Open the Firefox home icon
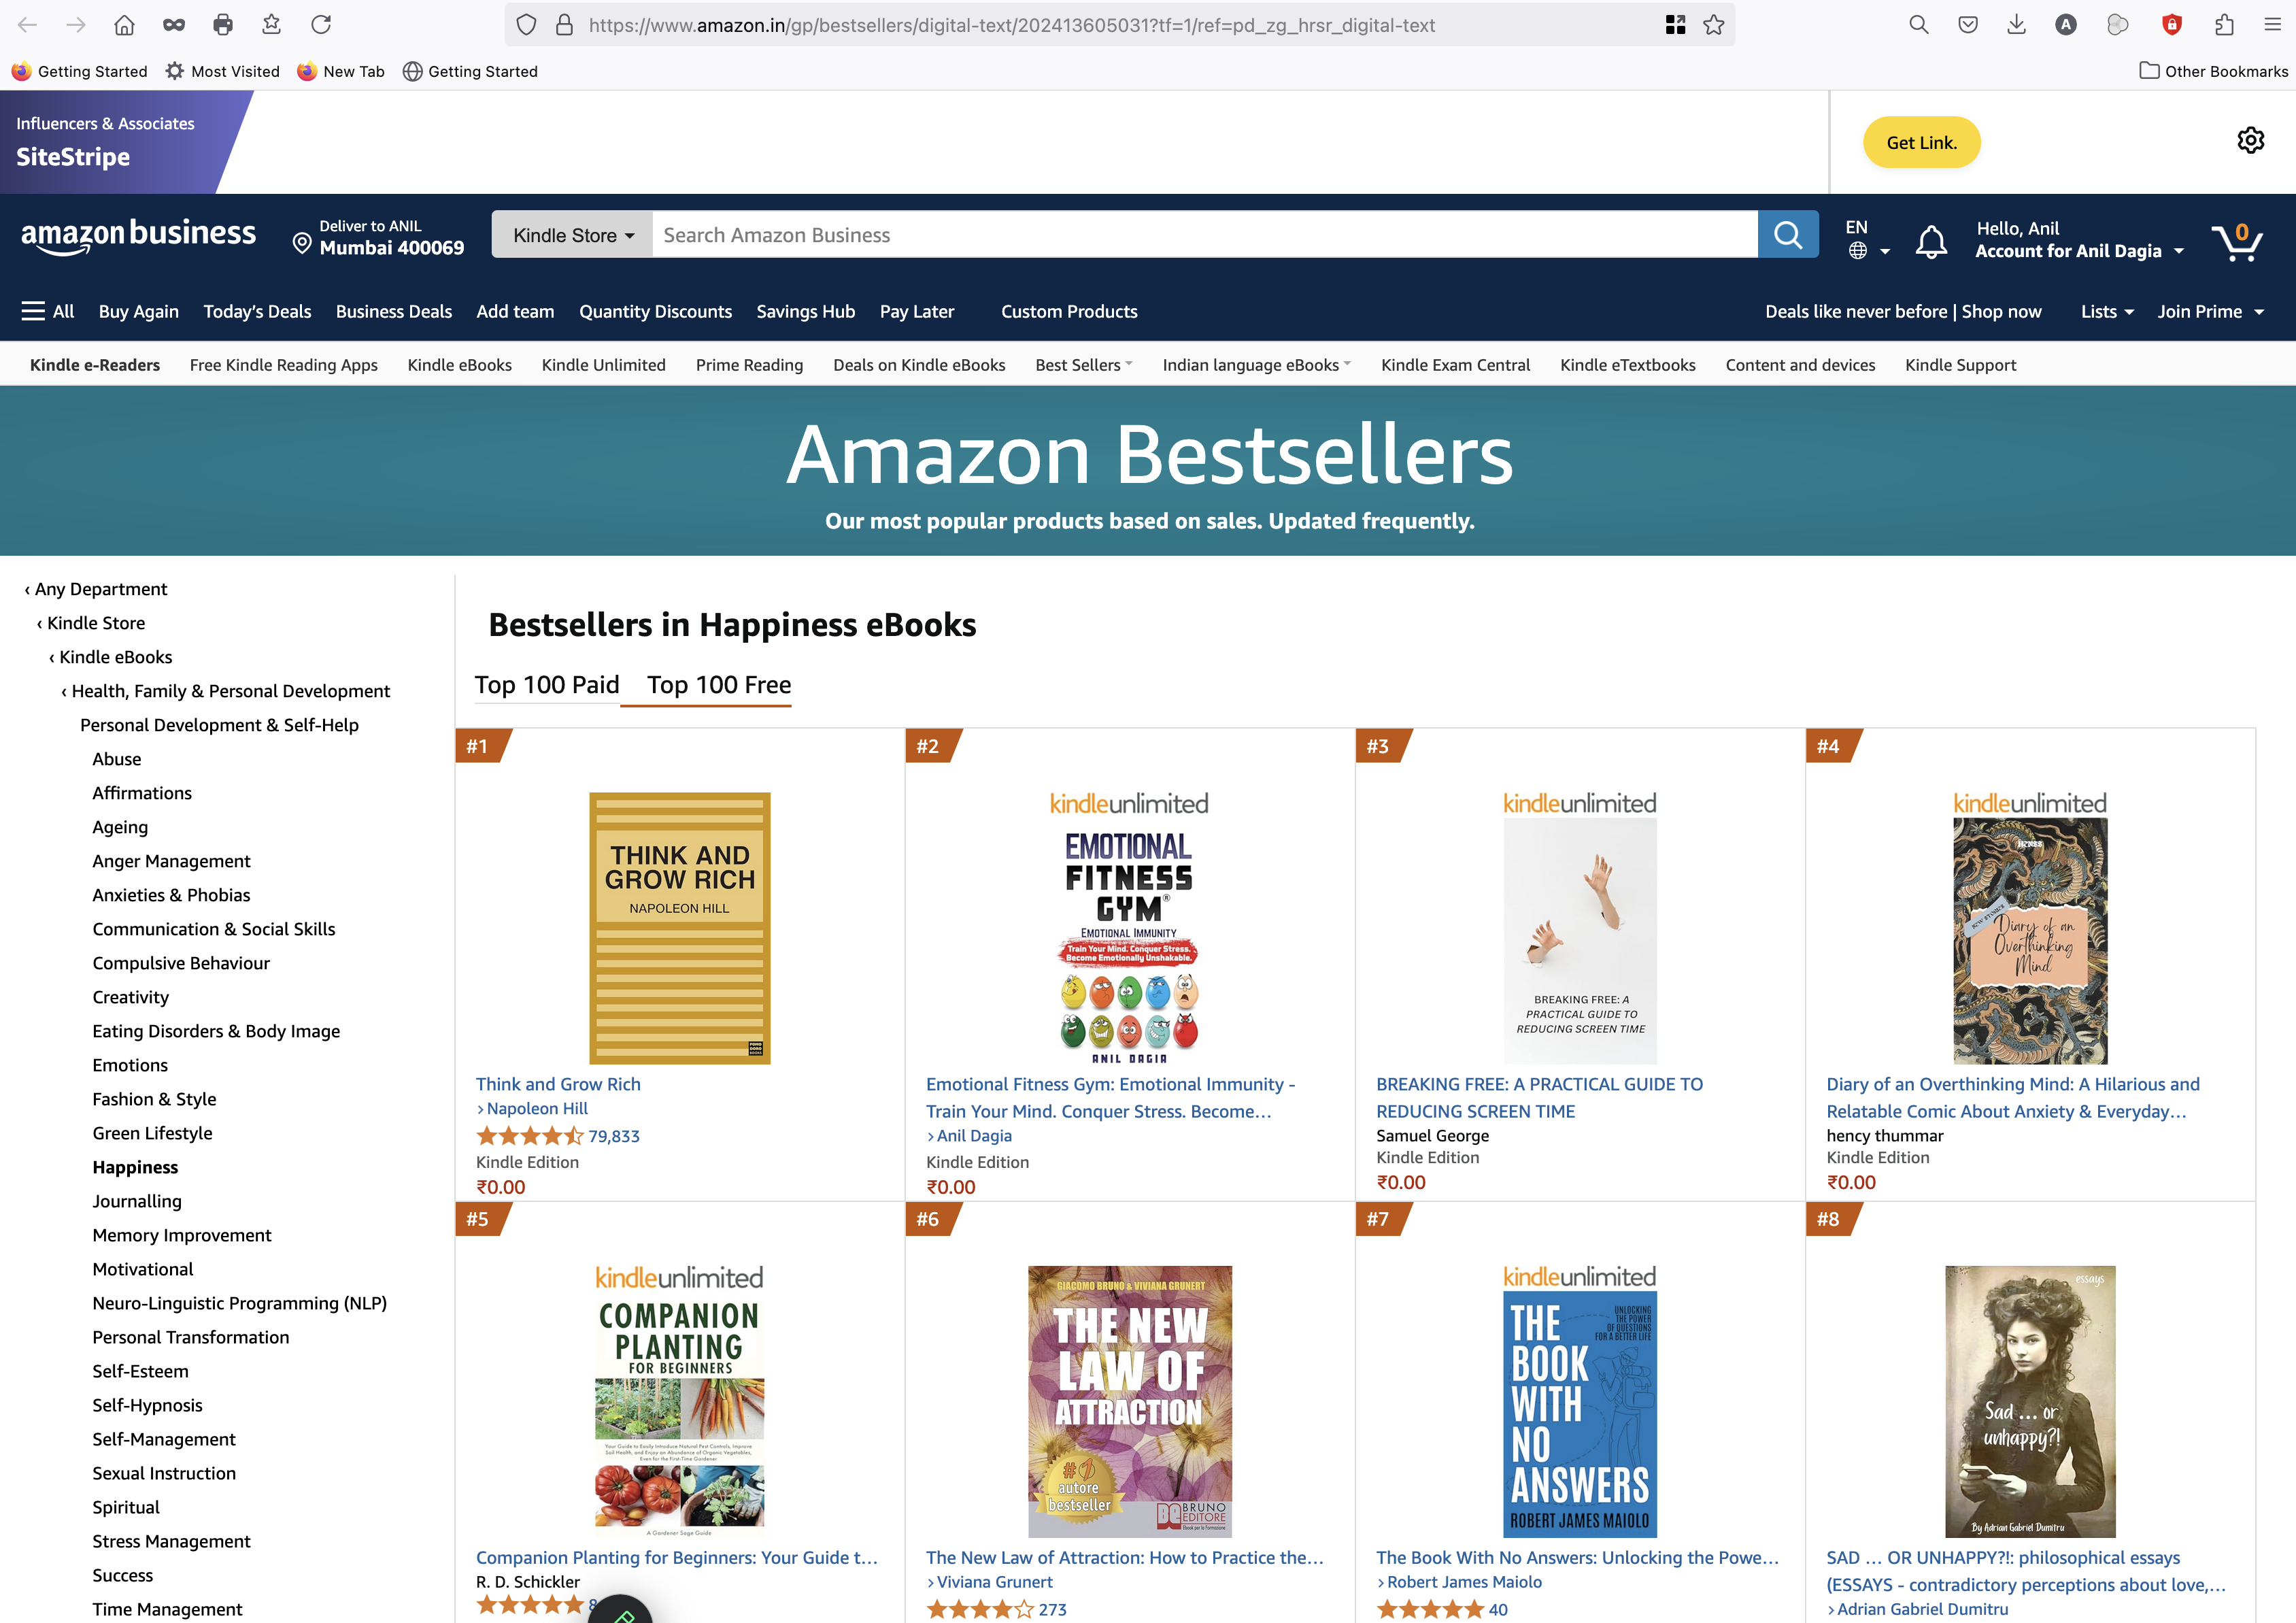This screenshot has width=2296, height=1623. tap(124, 25)
